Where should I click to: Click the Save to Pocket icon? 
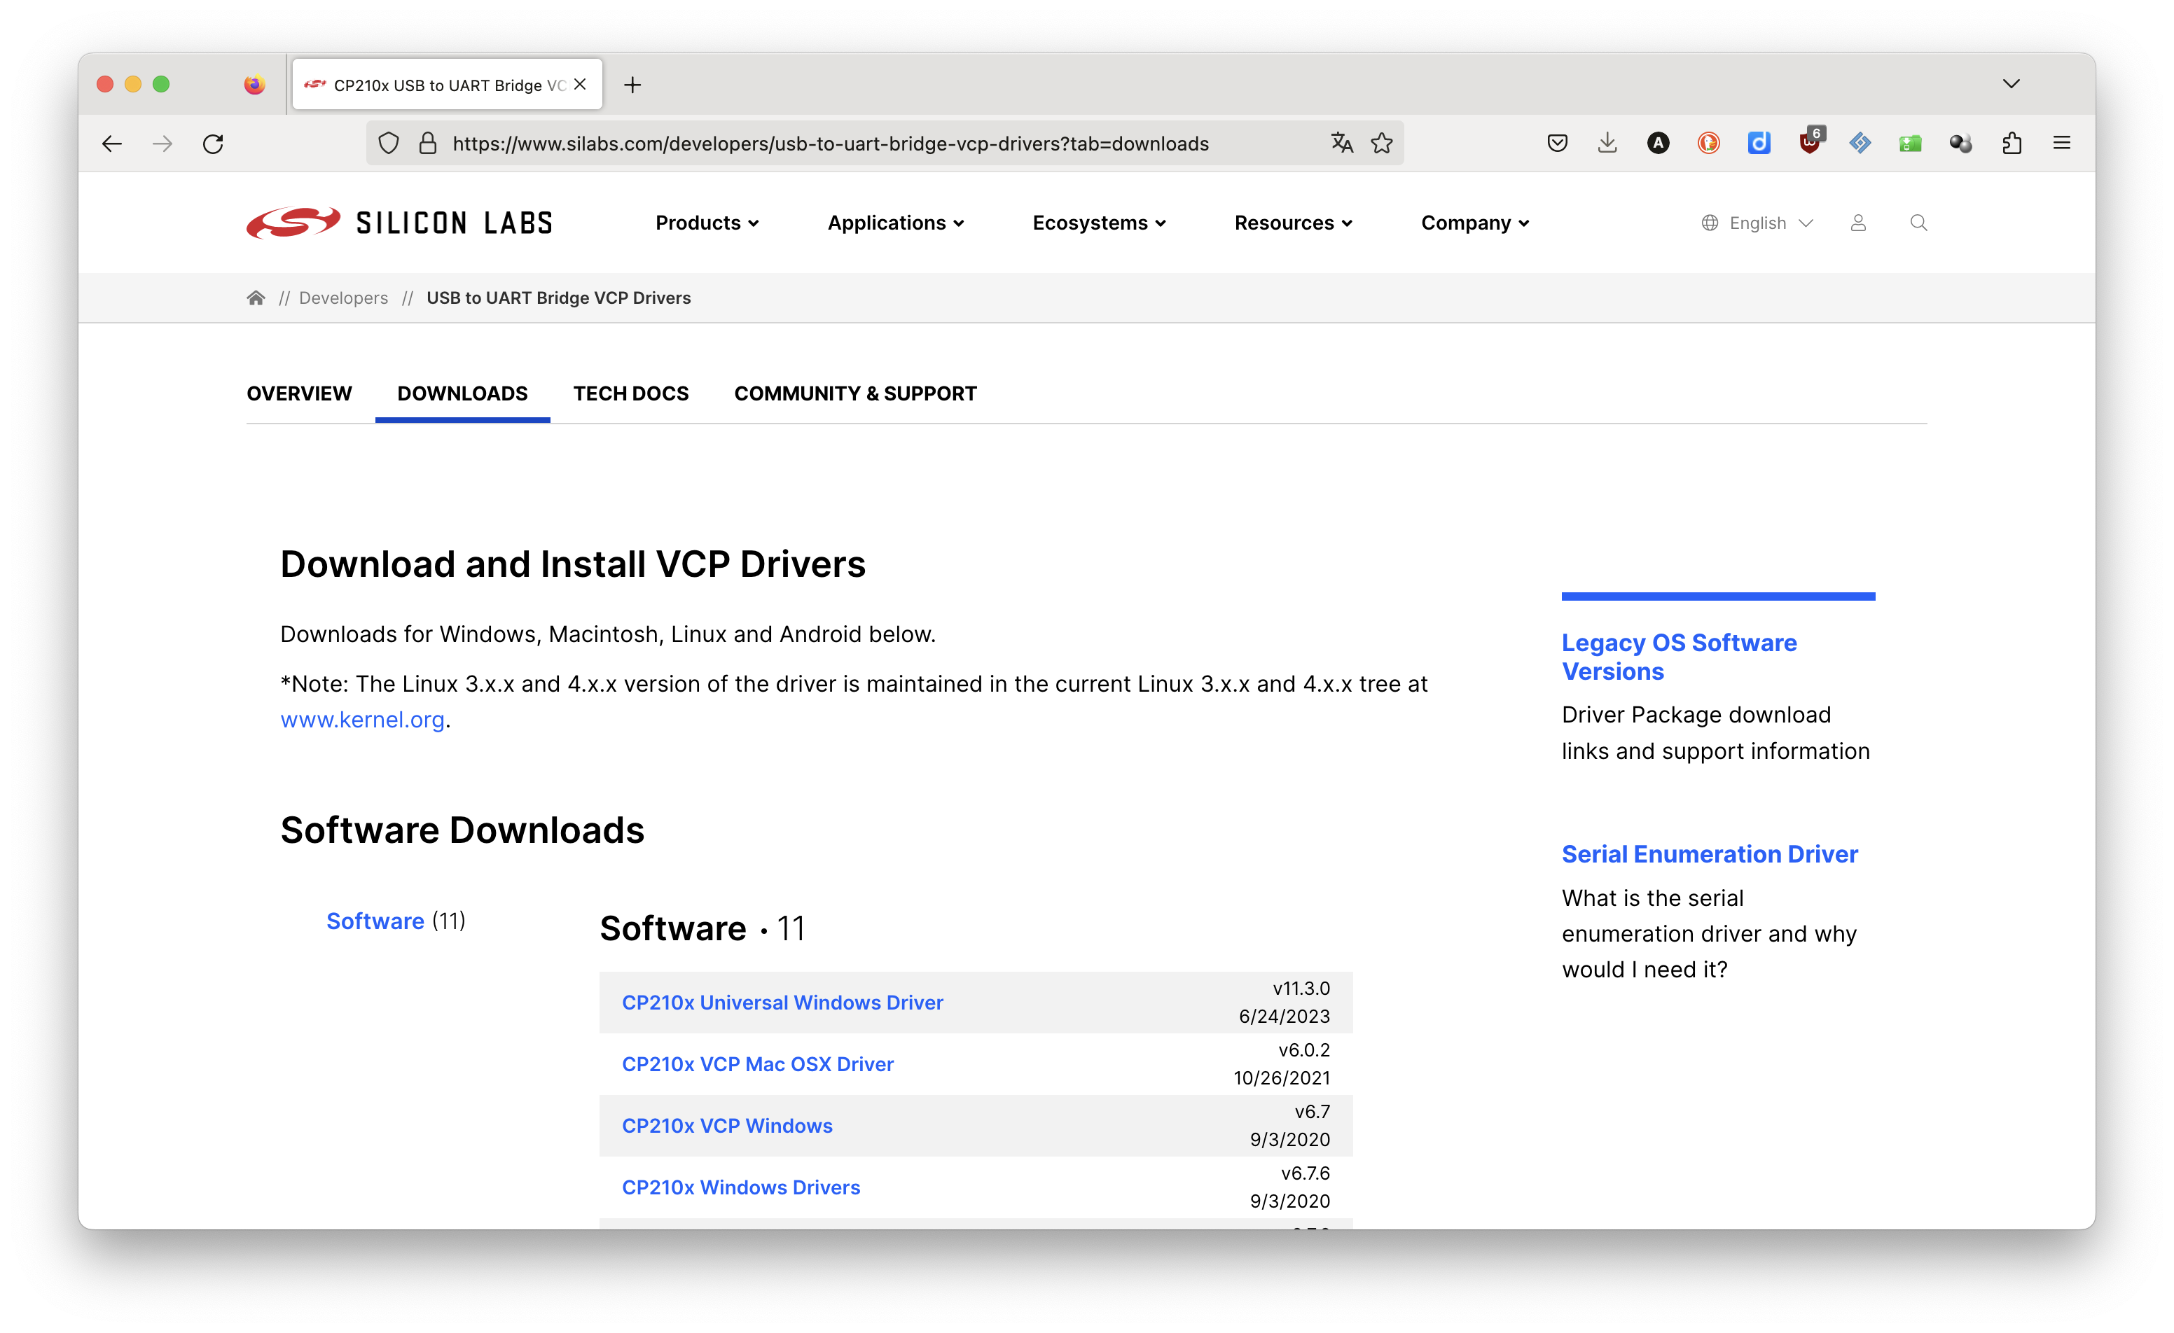1557,143
